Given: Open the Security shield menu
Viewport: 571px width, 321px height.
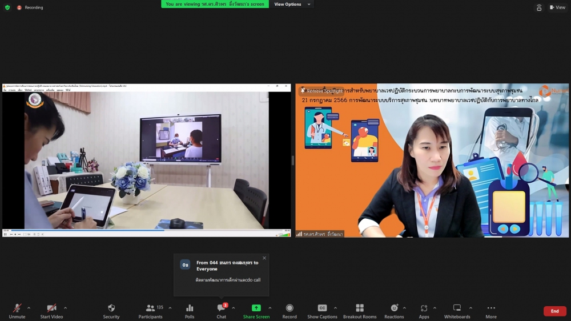Looking at the screenshot, I should 111,311.
